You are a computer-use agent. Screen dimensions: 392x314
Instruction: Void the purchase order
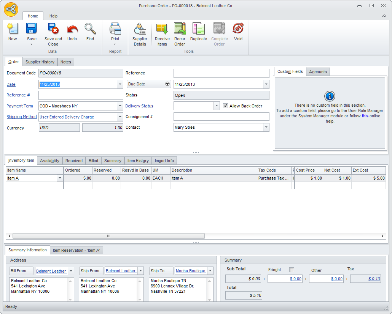(x=238, y=29)
